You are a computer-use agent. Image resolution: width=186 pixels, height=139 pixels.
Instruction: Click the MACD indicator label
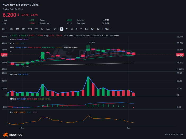(x=13, y=99)
